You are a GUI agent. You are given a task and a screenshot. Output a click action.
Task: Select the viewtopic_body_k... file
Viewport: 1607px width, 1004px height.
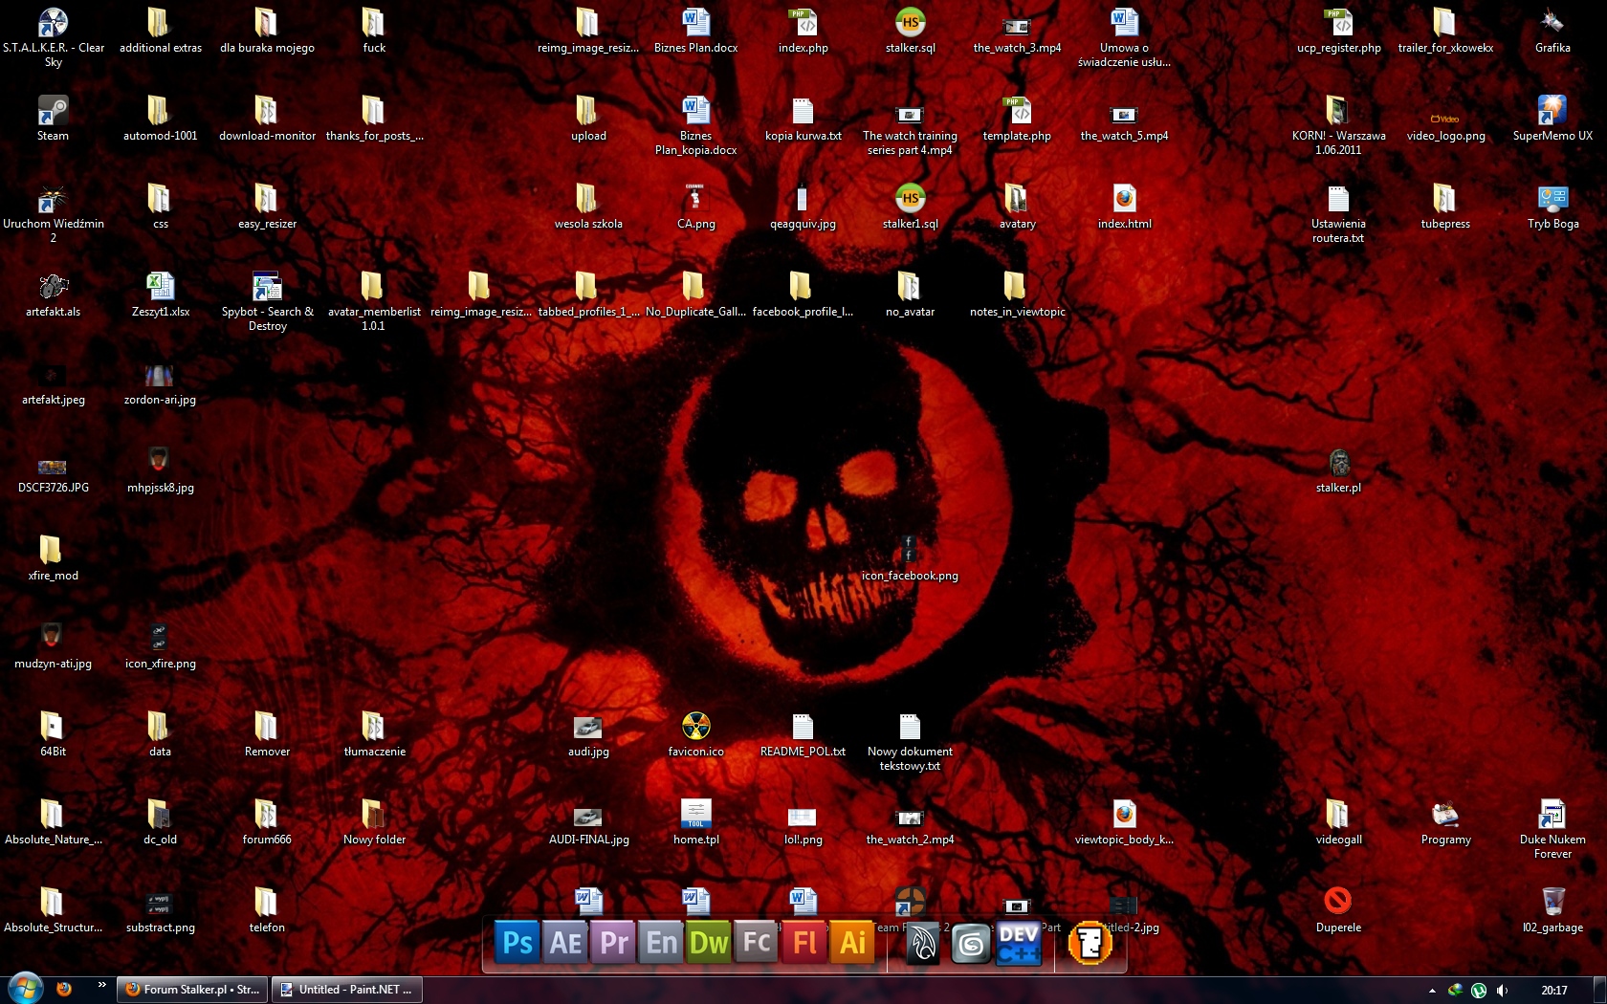1125,821
